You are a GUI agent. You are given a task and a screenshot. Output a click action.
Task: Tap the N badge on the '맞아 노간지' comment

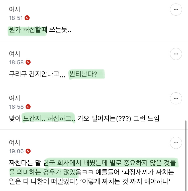pyautogui.click(x=28, y=106)
